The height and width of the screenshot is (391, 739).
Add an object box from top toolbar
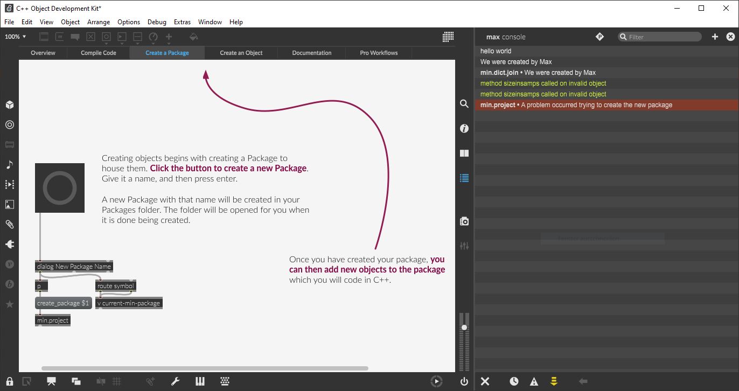(44, 37)
